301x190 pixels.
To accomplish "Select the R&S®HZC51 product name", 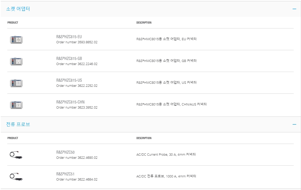I will coord(65,174).
